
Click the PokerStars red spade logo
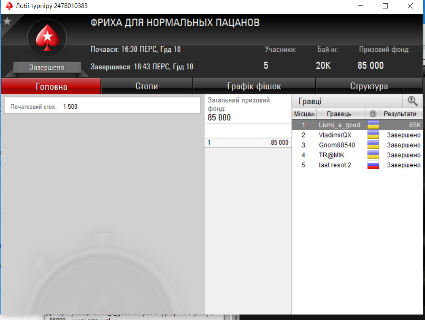(47, 38)
